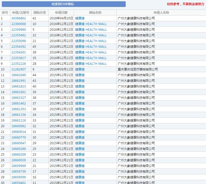Open registration number 22352226
Screen dimensions: 206x184
click(x=19, y=64)
